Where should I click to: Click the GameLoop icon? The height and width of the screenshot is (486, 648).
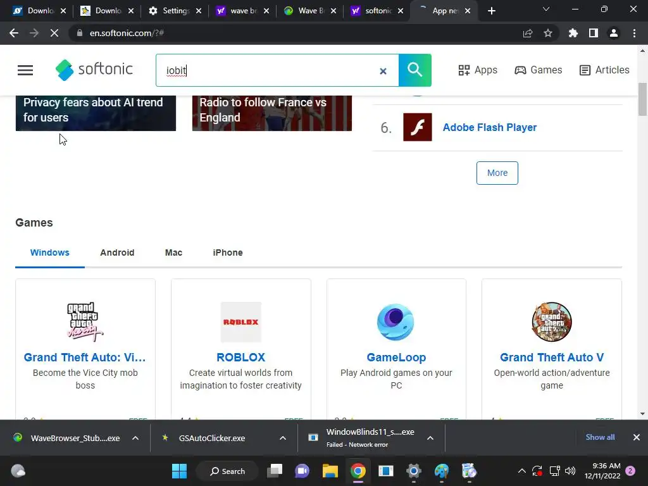tap(396, 322)
